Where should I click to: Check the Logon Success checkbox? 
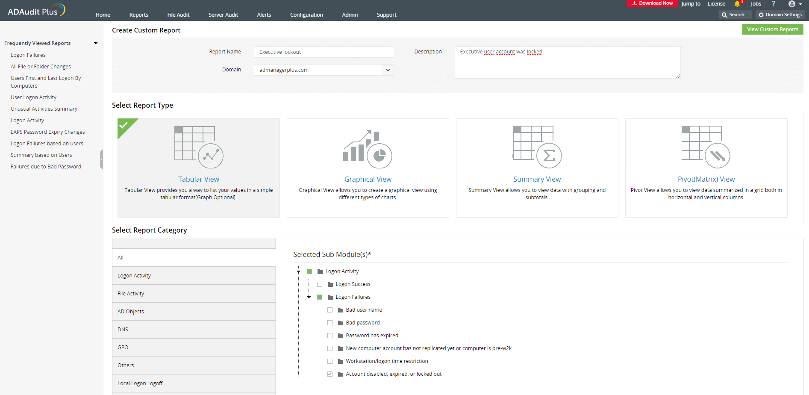(x=320, y=284)
